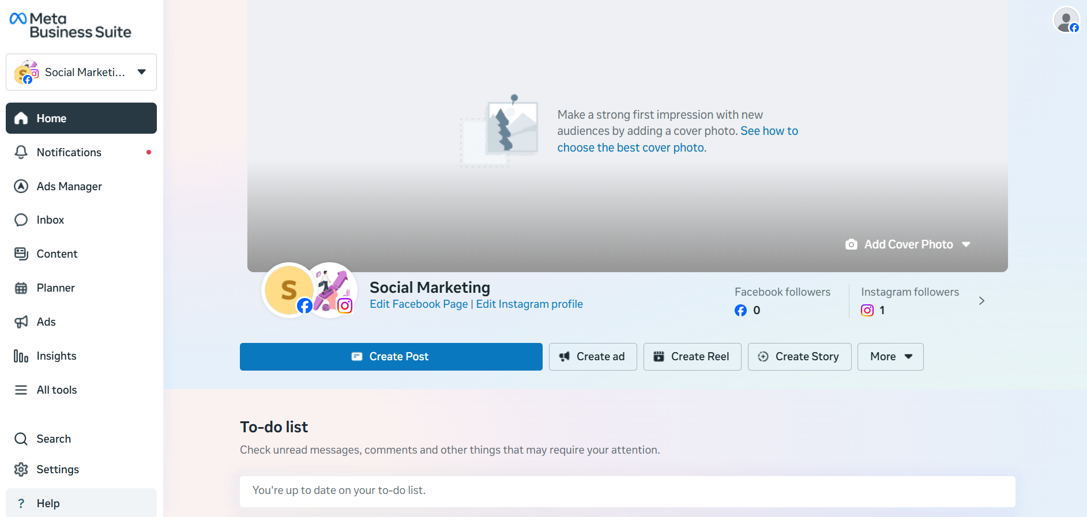
Task: Open the Edit Instagram profile link
Action: [x=529, y=304]
